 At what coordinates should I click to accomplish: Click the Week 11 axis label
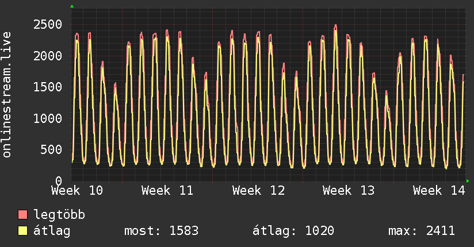[x=167, y=191]
